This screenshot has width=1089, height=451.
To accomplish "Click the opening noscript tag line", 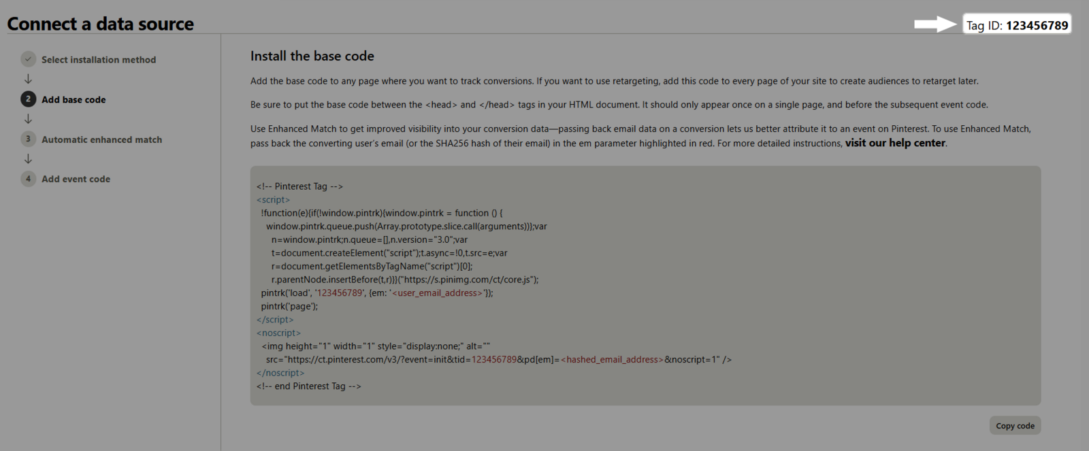I will pyautogui.click(x=278, y=333).
